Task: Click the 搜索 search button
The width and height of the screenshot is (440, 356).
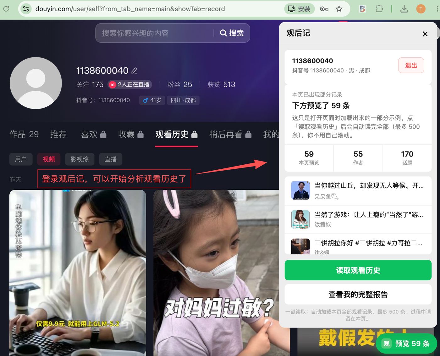Action: click(232, 33)
